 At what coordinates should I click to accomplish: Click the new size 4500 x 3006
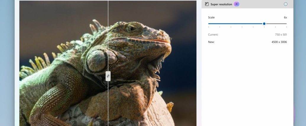(279, 42)
